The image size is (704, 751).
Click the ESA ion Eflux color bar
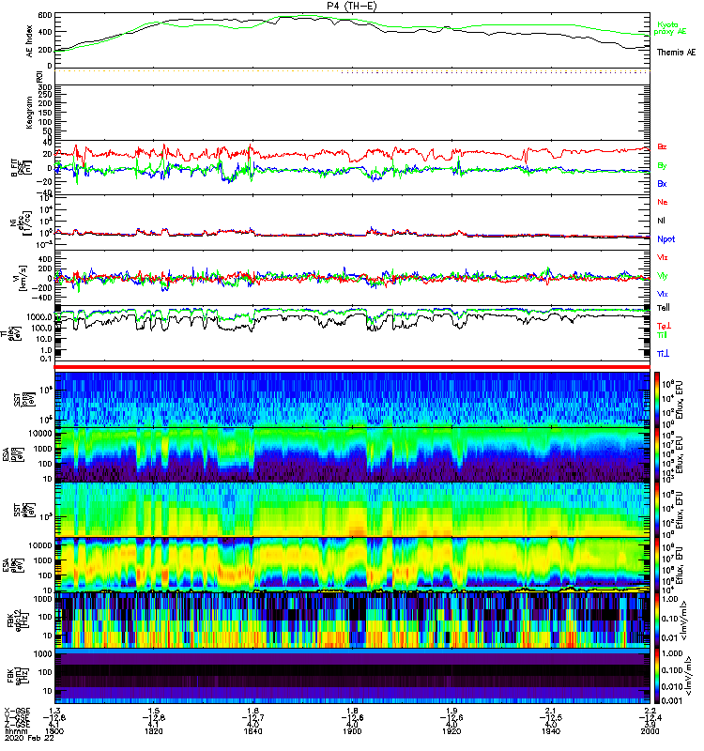(658, 454)
